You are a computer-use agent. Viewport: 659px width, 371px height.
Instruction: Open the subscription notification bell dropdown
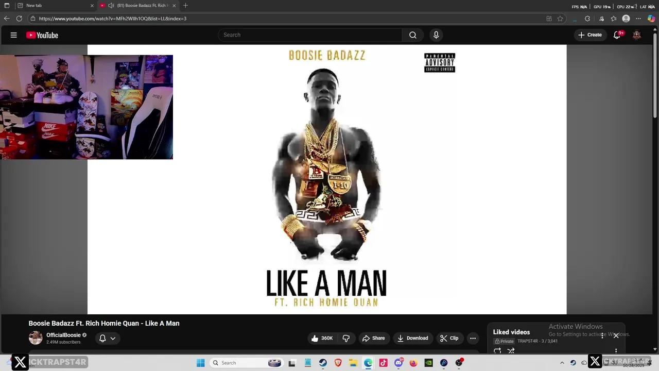[x=107, y=338]
